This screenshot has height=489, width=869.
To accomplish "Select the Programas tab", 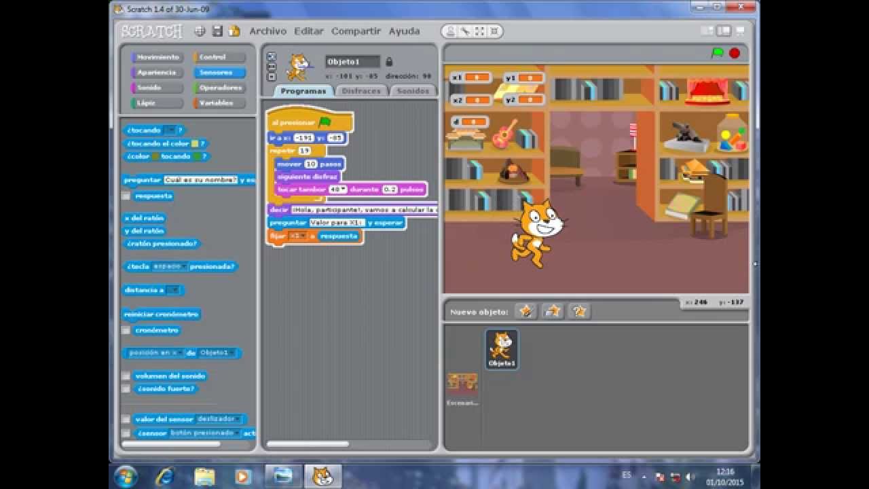I will 303,90.
